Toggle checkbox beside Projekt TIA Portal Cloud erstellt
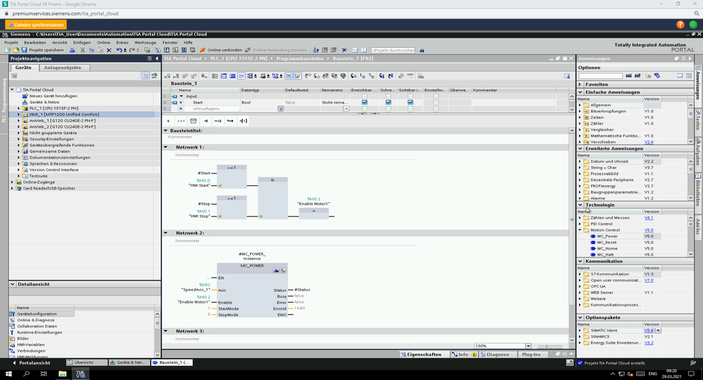The width and height of the screenshot is (703, 380). 580,363
